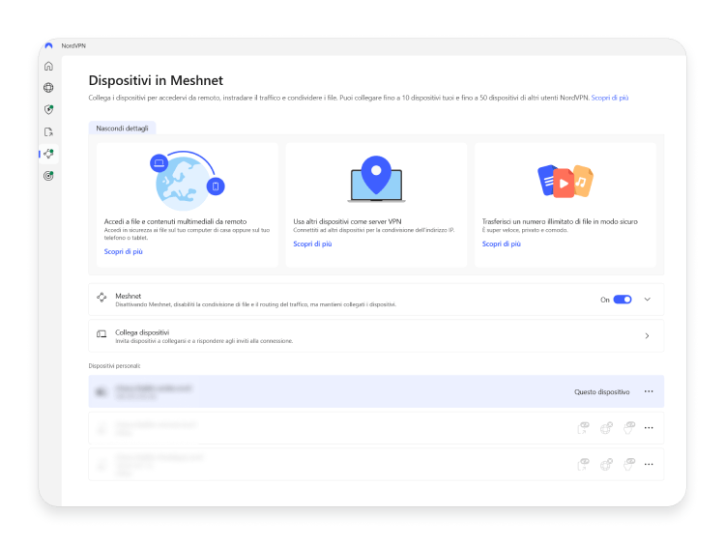Open three-dot menu of last device row

pyautogui.click(x=649, y=463)
